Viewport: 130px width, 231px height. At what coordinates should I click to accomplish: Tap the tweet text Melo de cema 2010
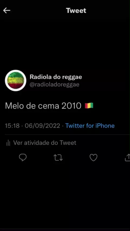pos(43,106)
